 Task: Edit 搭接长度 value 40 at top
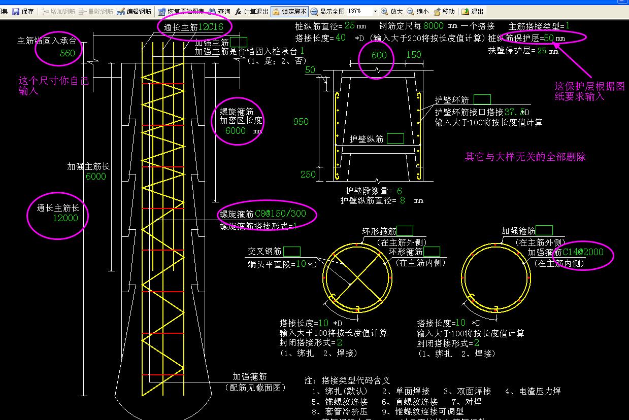point(341,38)
